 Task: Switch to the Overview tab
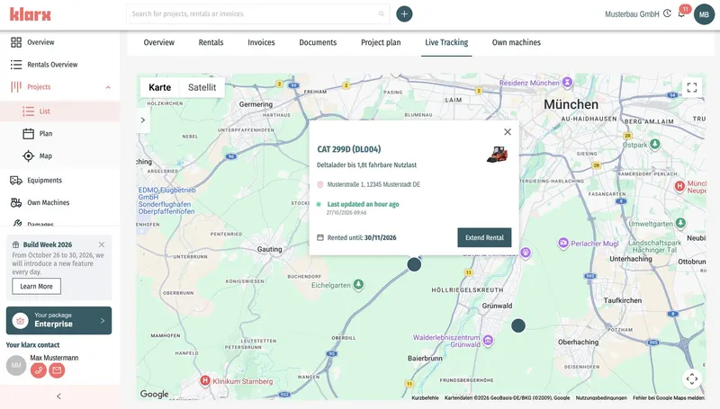tap(159, 42)
